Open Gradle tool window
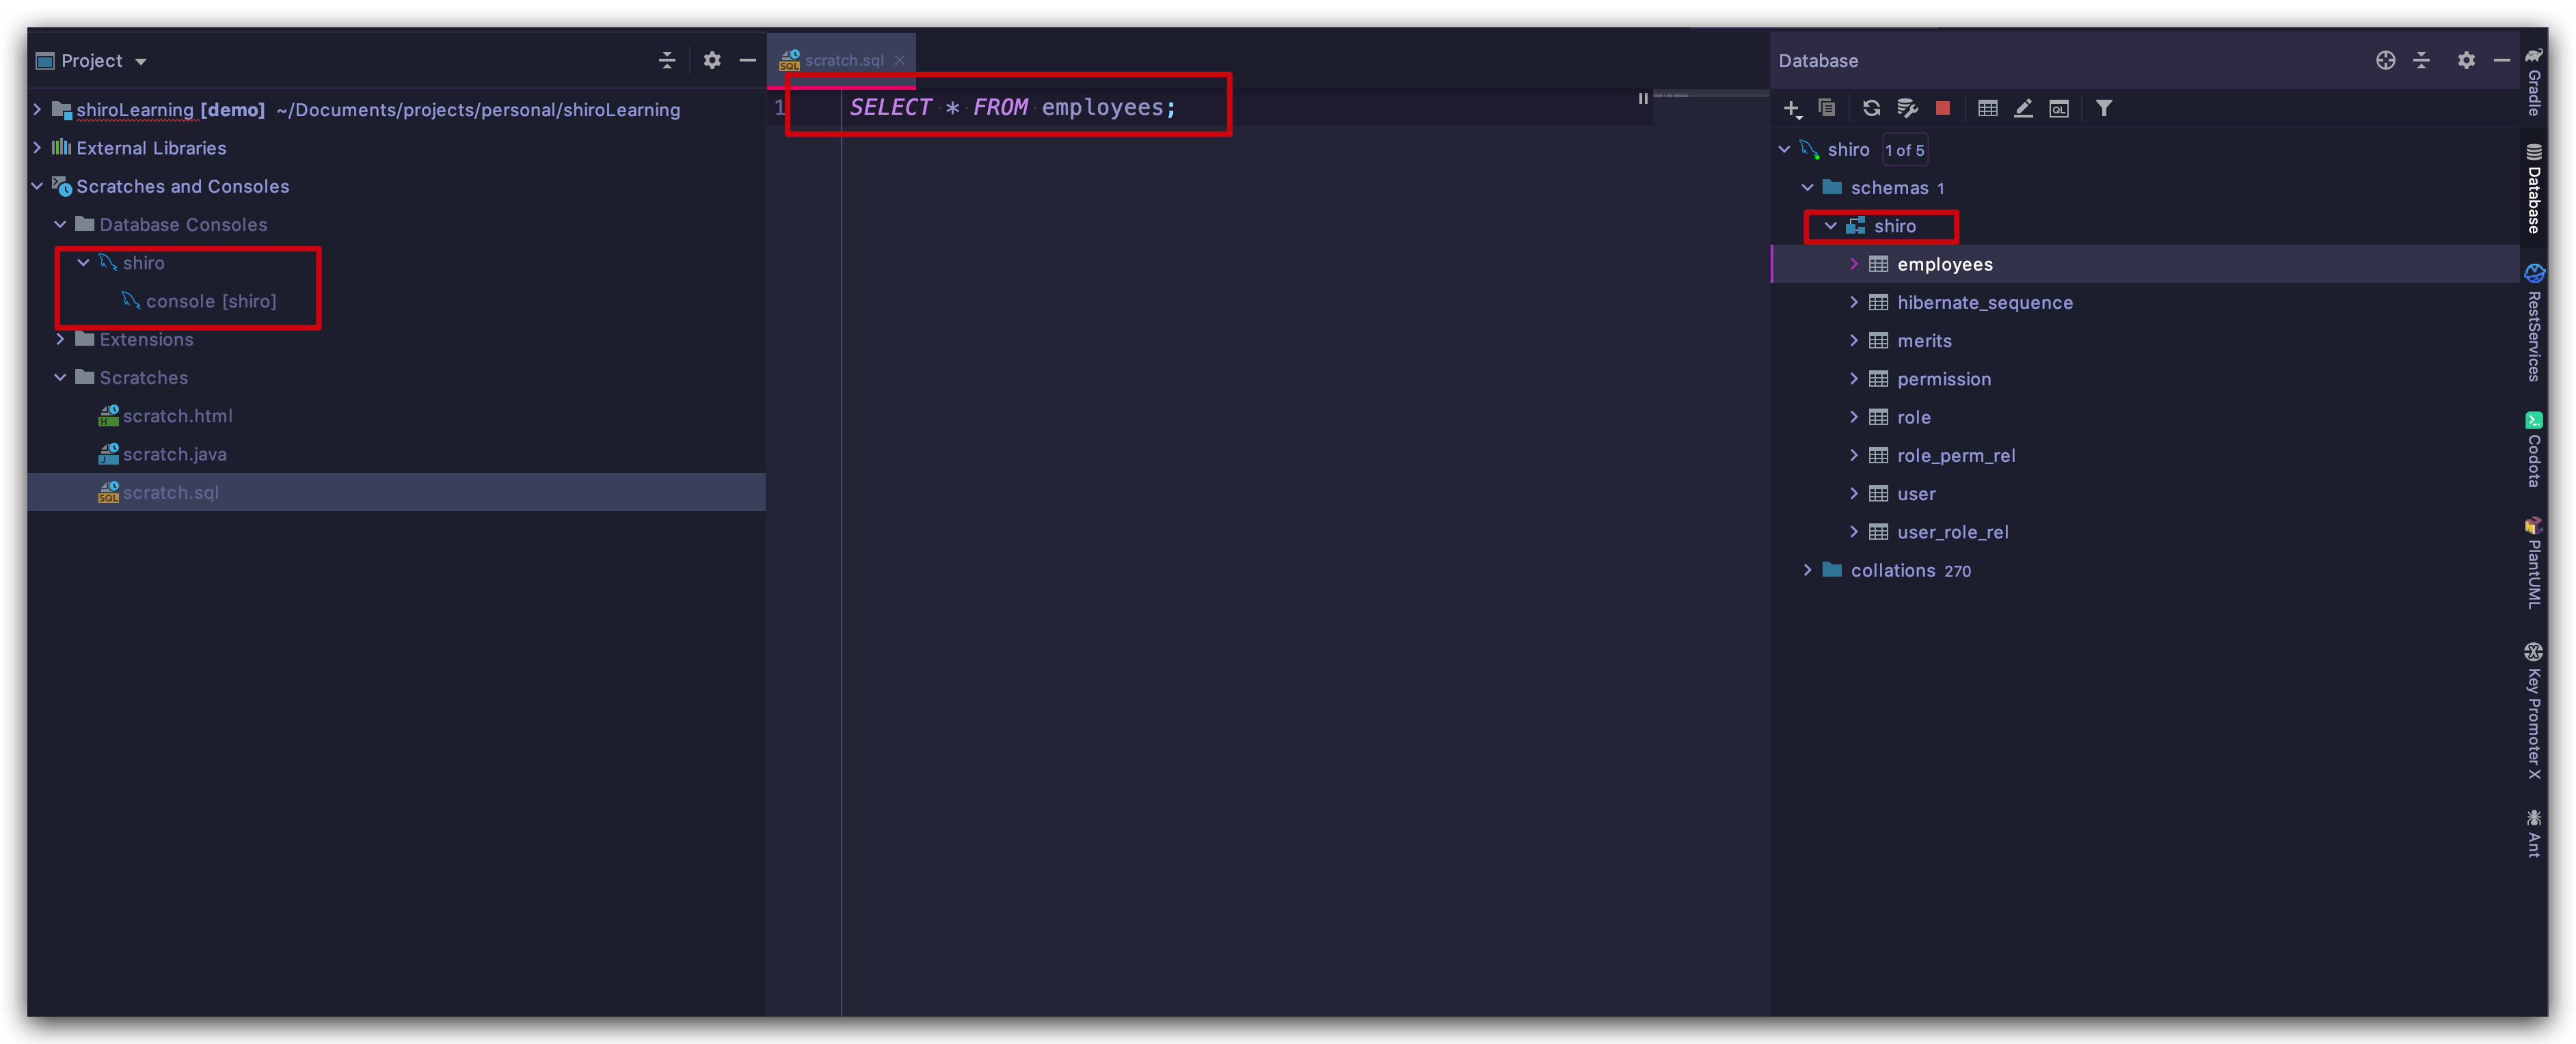2576x1044 pixels. (x=2533, y=82)
